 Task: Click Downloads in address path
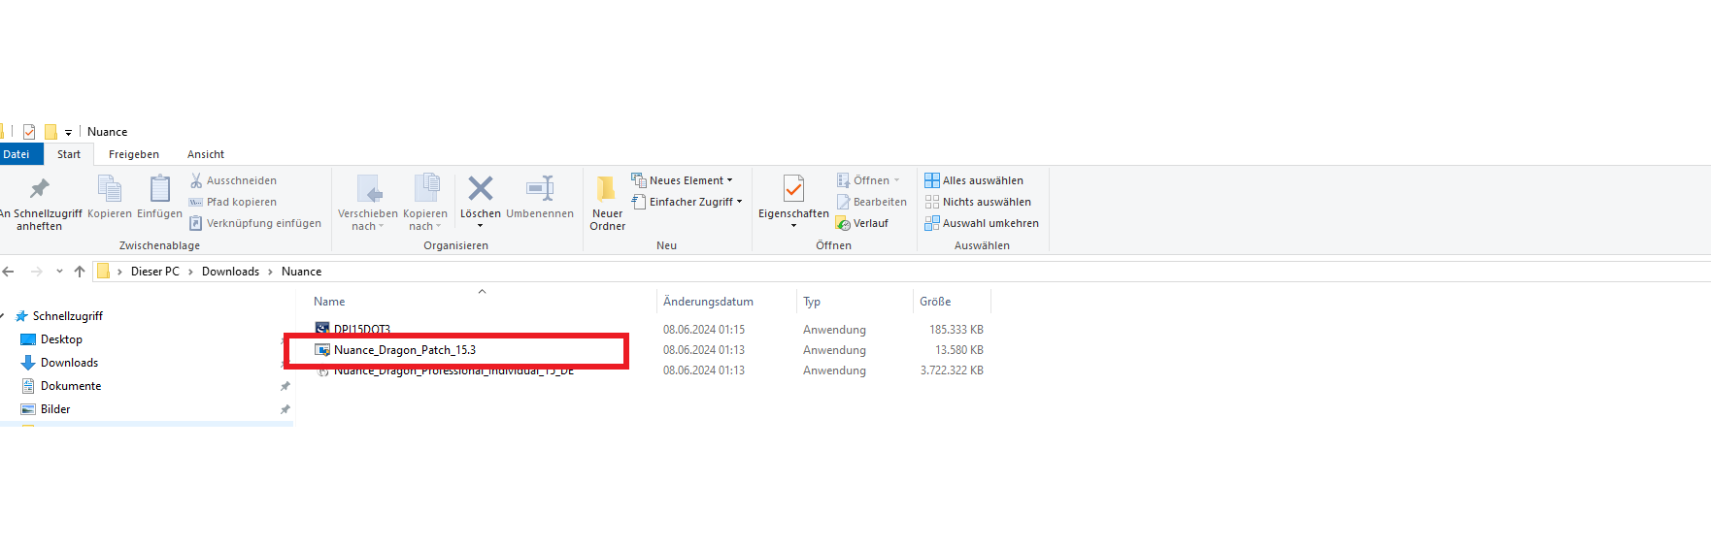pos(230,272)
